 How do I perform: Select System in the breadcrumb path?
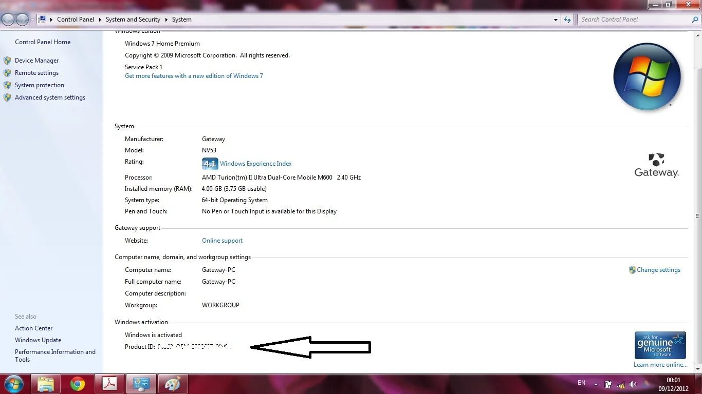182,19
